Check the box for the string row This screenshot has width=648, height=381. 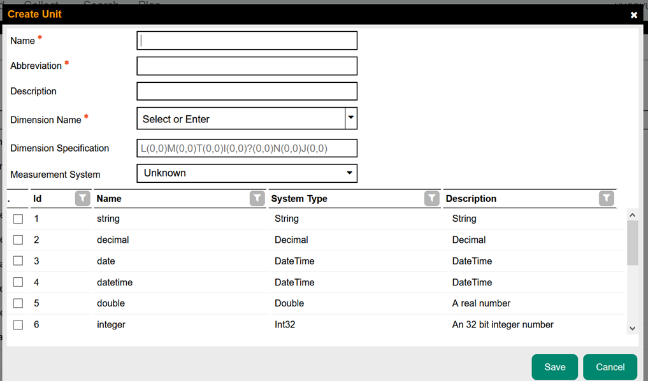point(18,219)
